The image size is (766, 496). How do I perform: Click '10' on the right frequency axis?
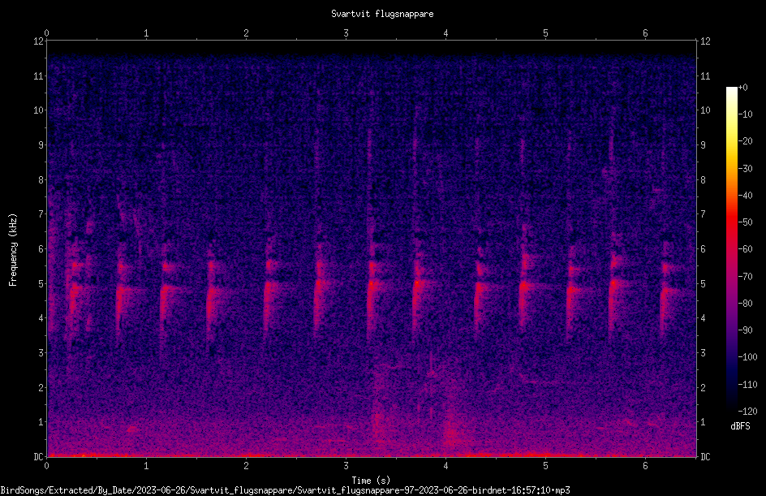click(705, 110)
